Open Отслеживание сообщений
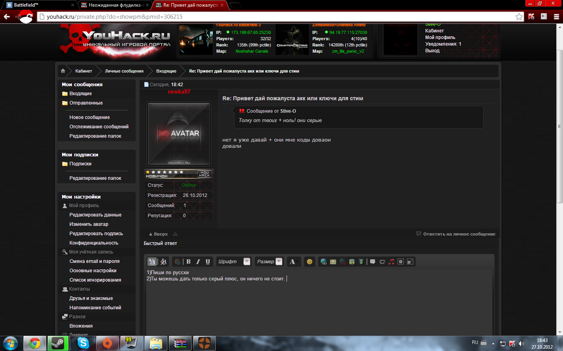The image size is (563, 351). (99, 127)
